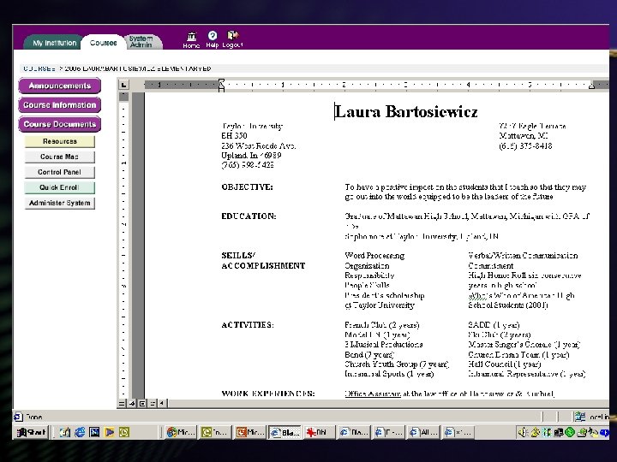This screenshot has width=617, height=462.
Task: Click the Home icon in the header
Action: click(x=190, y=36)
